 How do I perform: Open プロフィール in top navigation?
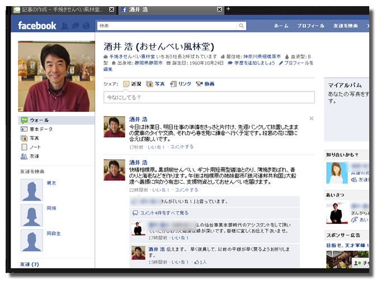(310, 26)
